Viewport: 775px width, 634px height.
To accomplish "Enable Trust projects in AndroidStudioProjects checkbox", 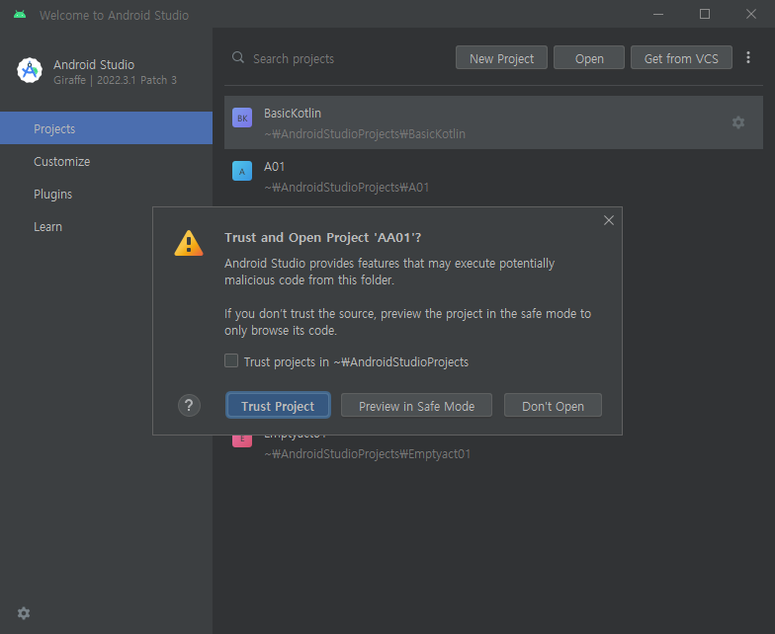I will click(x=231, y=361).
